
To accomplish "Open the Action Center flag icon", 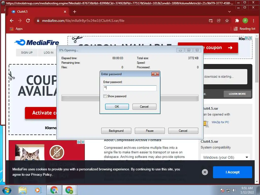I will coord(222,190).
